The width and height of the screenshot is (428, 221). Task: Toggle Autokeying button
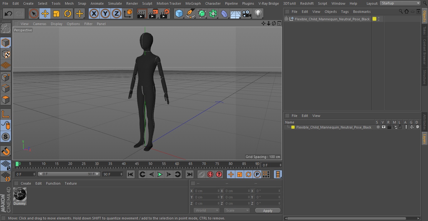point(210,174)
